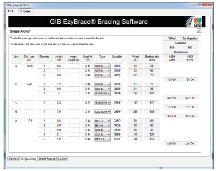The height and width of the screenshot is (171, 216).
Task: Click Stud Ht. field for line d
Action: 88,112
